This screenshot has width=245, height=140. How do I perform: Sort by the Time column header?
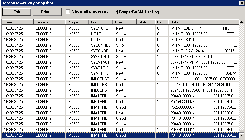(17, 22)
